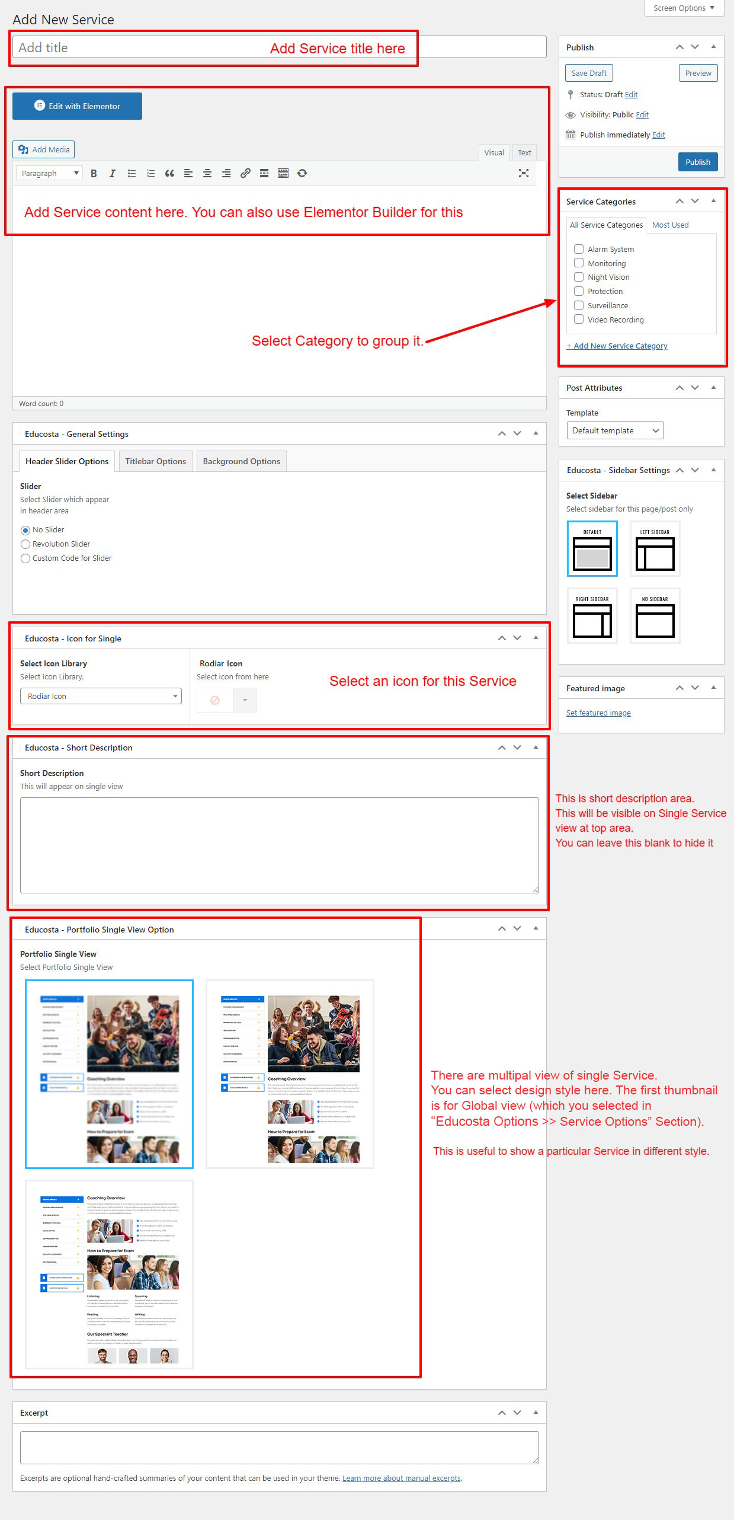Click the Edit with Elementor button
Viewport: 734px width, 1520px height.
(x=77, y=106)
